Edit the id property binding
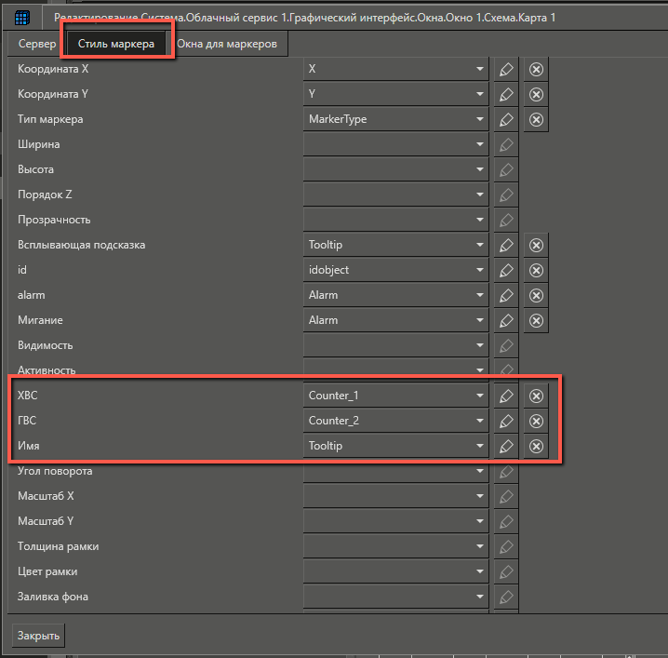This screenshot has width=668, height=658. point(505,271)
